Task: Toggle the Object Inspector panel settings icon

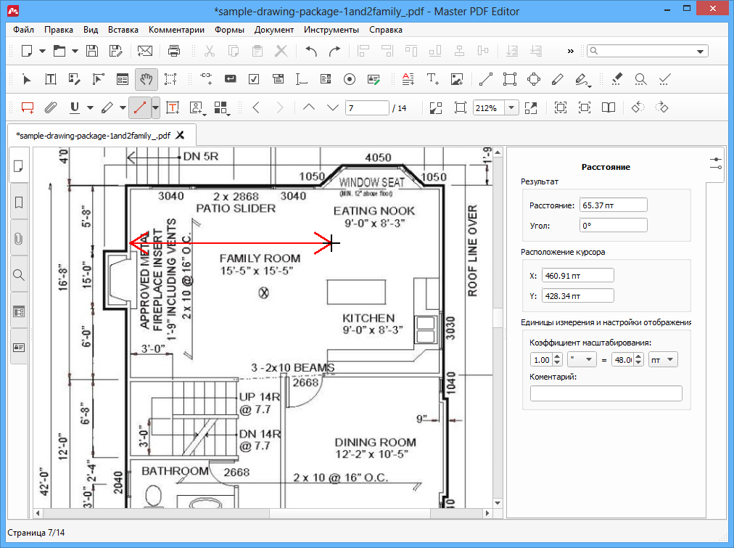Action: click(716, 163)
